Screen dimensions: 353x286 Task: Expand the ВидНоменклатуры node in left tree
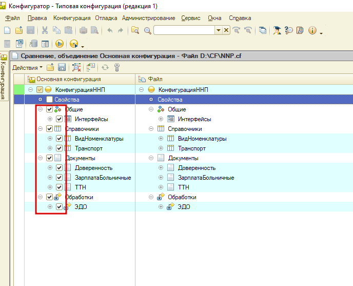pyautogui.click(x=50, y=139)
